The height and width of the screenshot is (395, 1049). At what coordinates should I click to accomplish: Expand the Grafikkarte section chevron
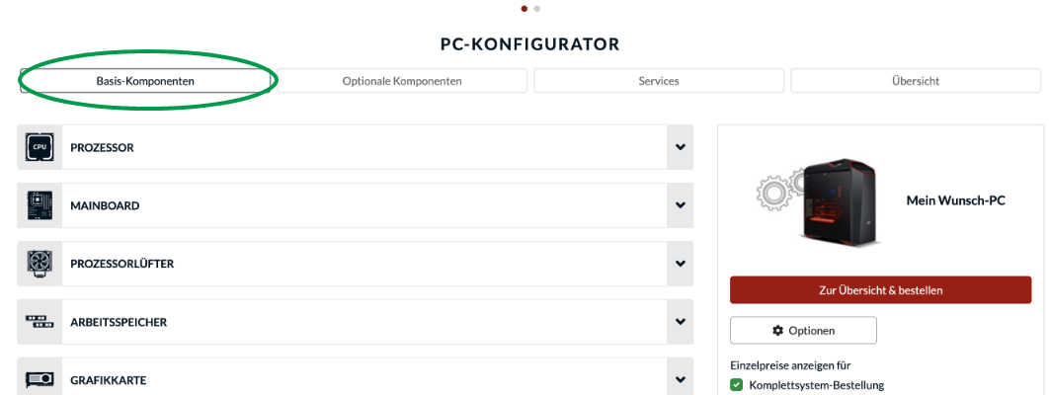[x=681, y=379]
